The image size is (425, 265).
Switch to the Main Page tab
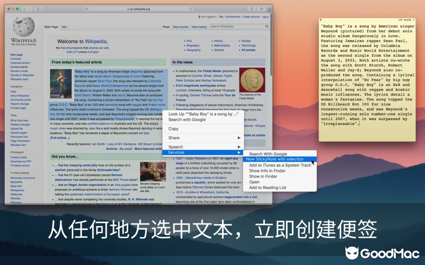[x=51, y=27]
